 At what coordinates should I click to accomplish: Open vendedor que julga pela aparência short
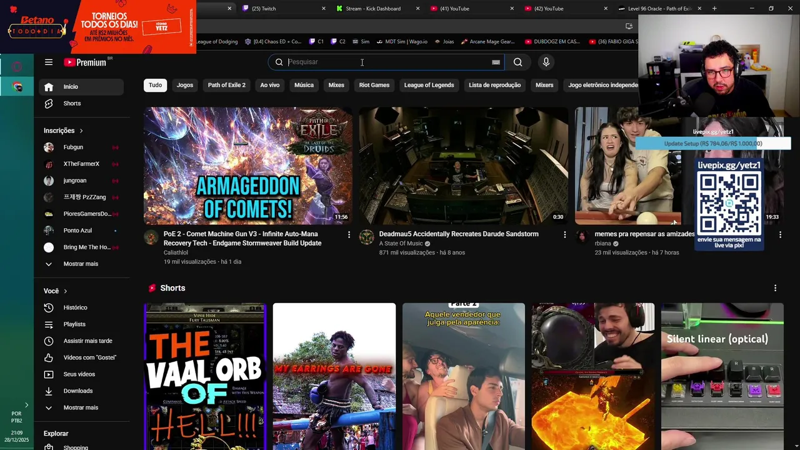[x=464, y=376]
